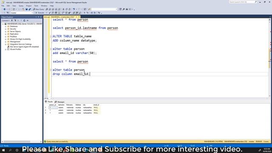Image resolution: width=272 pixels, height=153 pixels.
Task: Click the Decrease indent icon
Action: point(92,13)
